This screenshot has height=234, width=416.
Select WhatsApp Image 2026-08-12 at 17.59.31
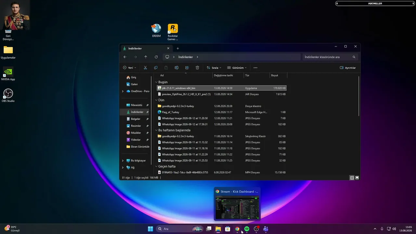tap(221, 124)
